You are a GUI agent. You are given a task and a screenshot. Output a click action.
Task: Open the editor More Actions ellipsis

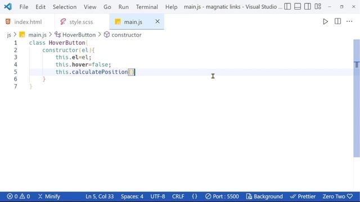pos(349,21)
